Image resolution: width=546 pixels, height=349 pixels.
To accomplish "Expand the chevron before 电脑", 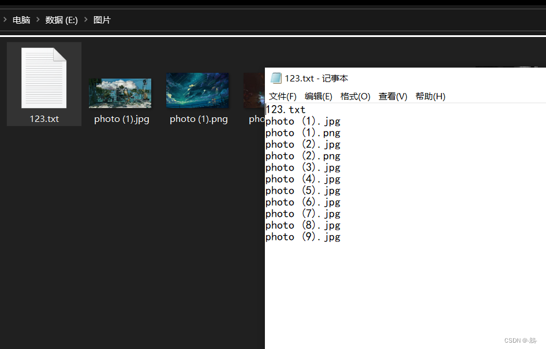I will 5,20.
